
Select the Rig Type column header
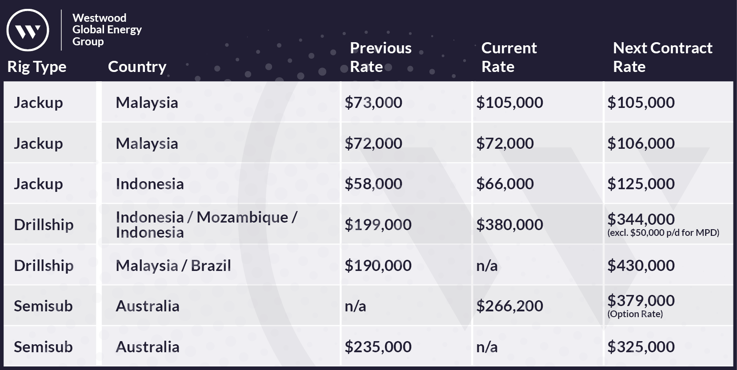tap(37, 67)
